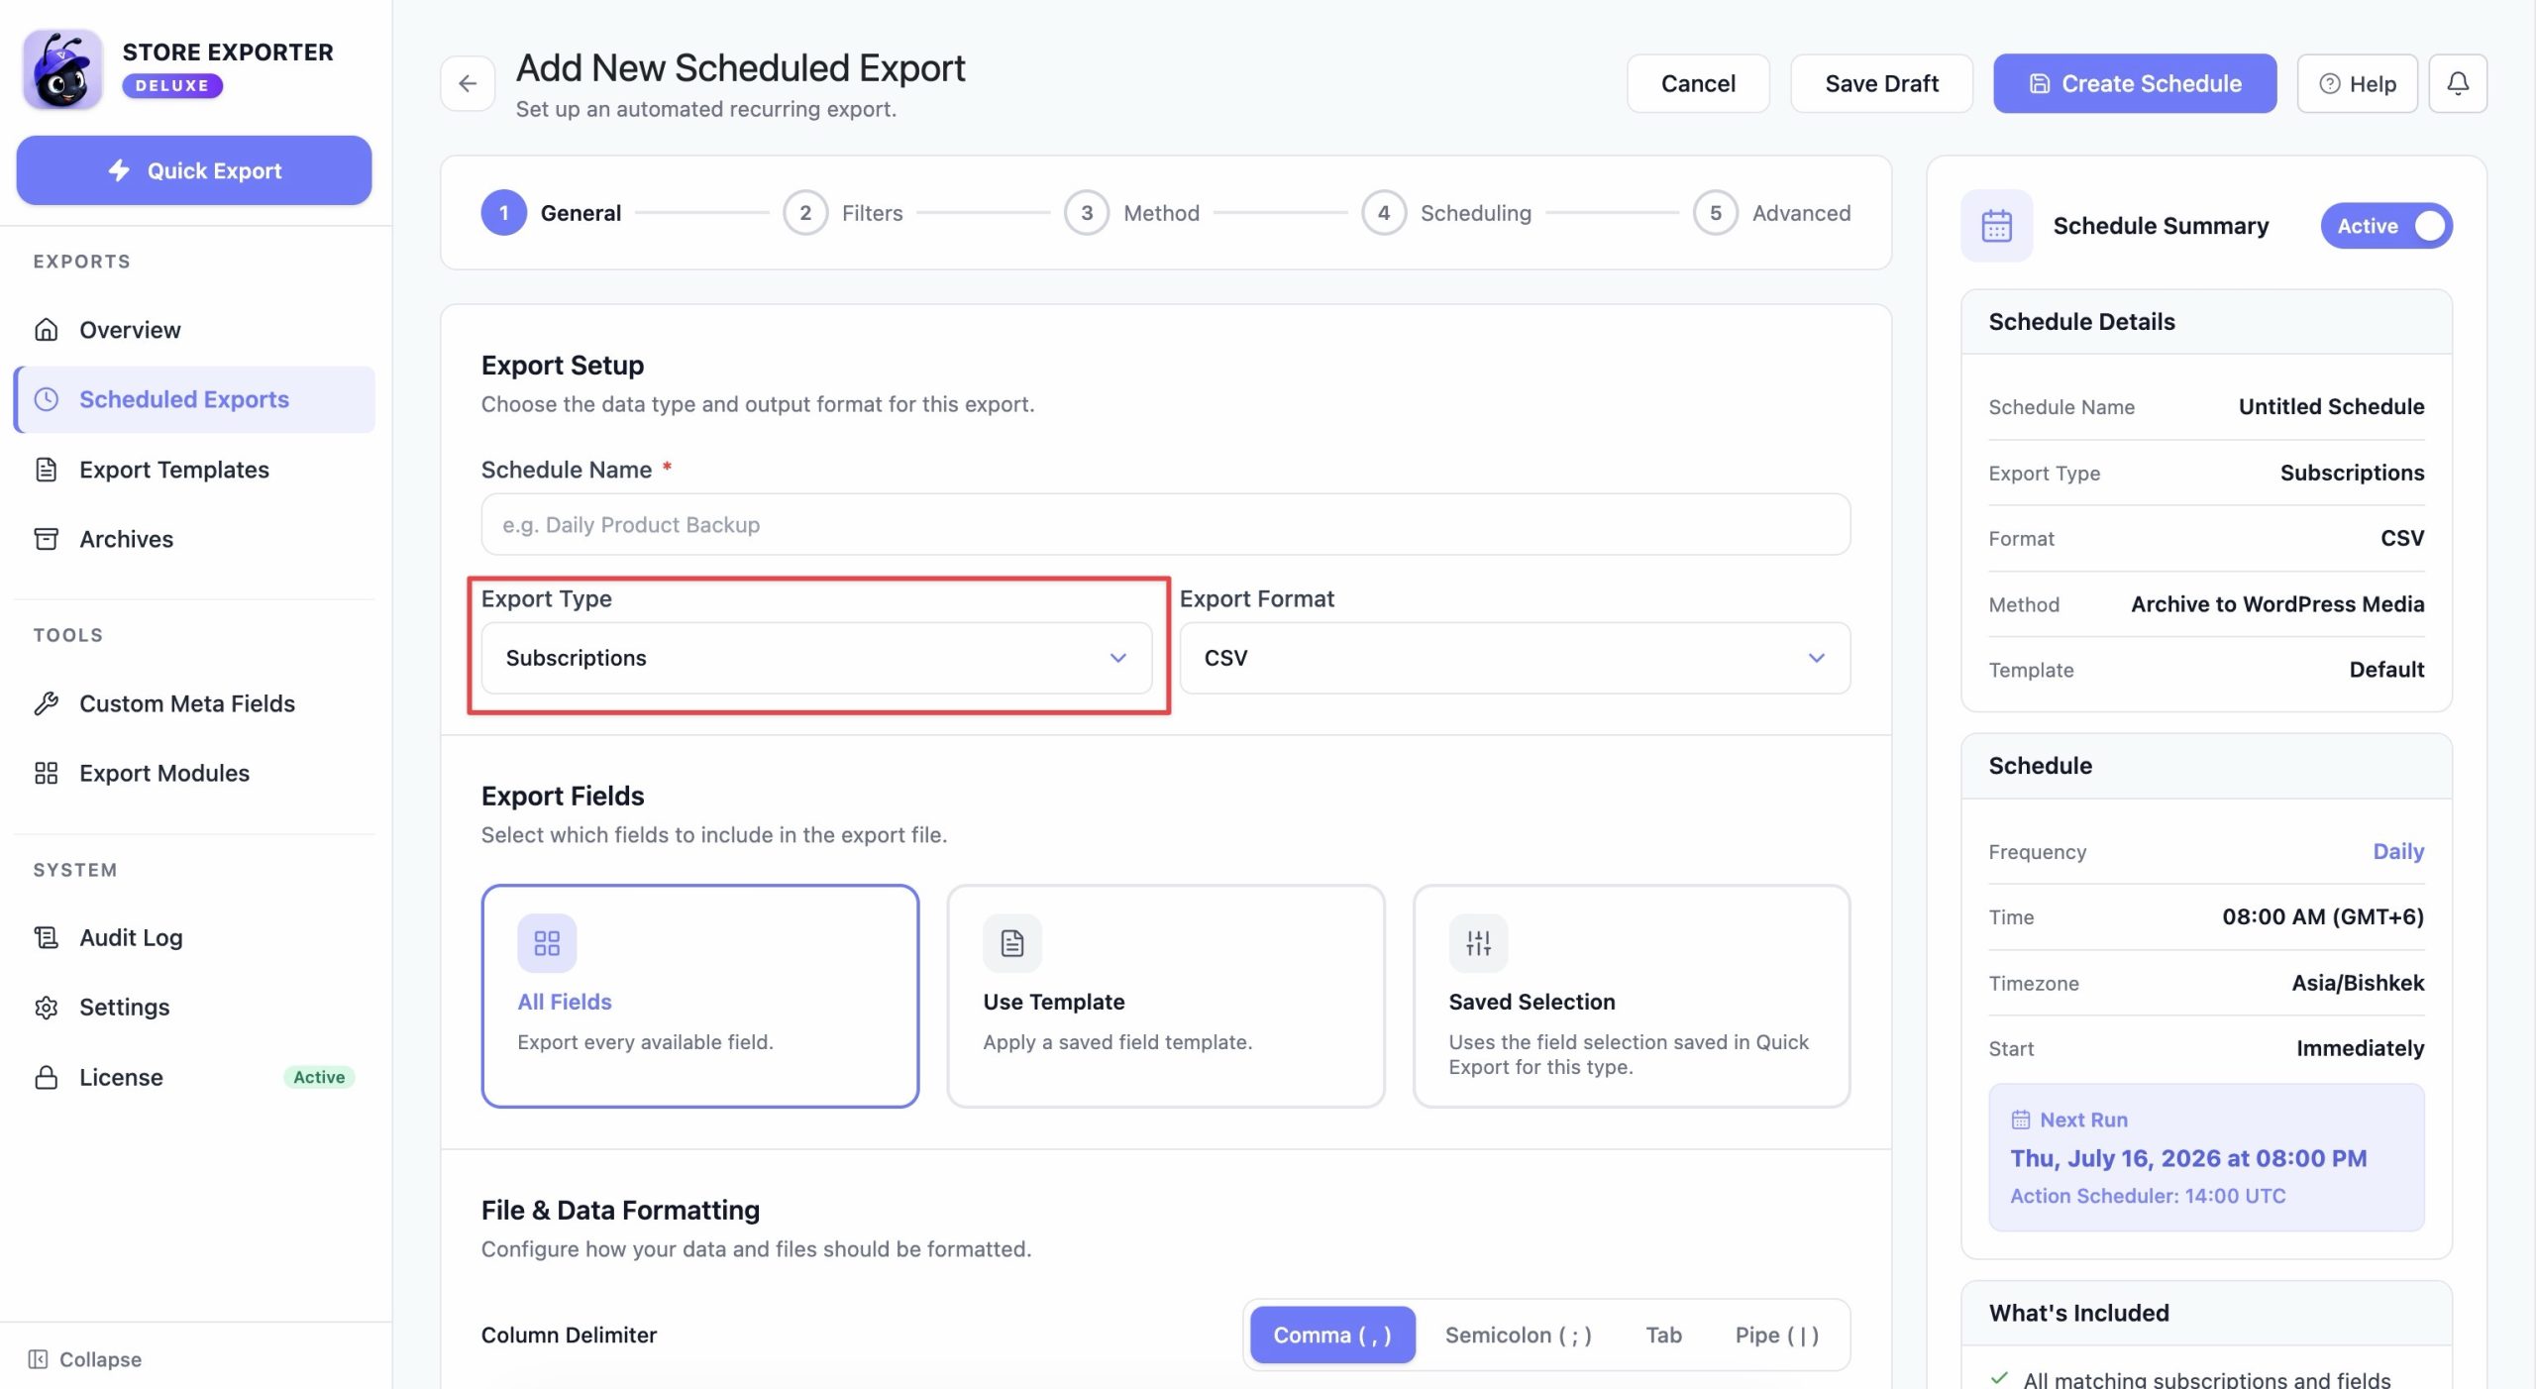Click the back arrow button
This screenshot has height=1389, width=2536.
coord(468,83)
